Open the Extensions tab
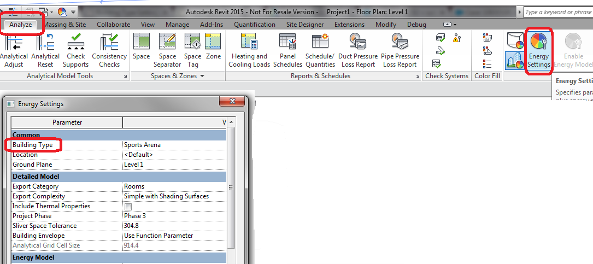593x264 pixels. (349, 25)
